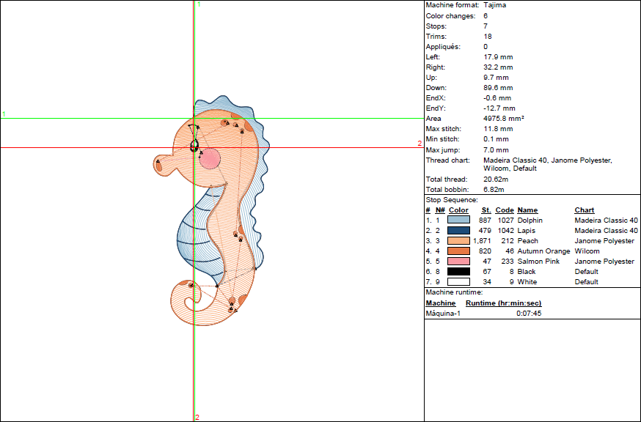
Task: Click the thread code '1042'
Action: pos(505,230)
